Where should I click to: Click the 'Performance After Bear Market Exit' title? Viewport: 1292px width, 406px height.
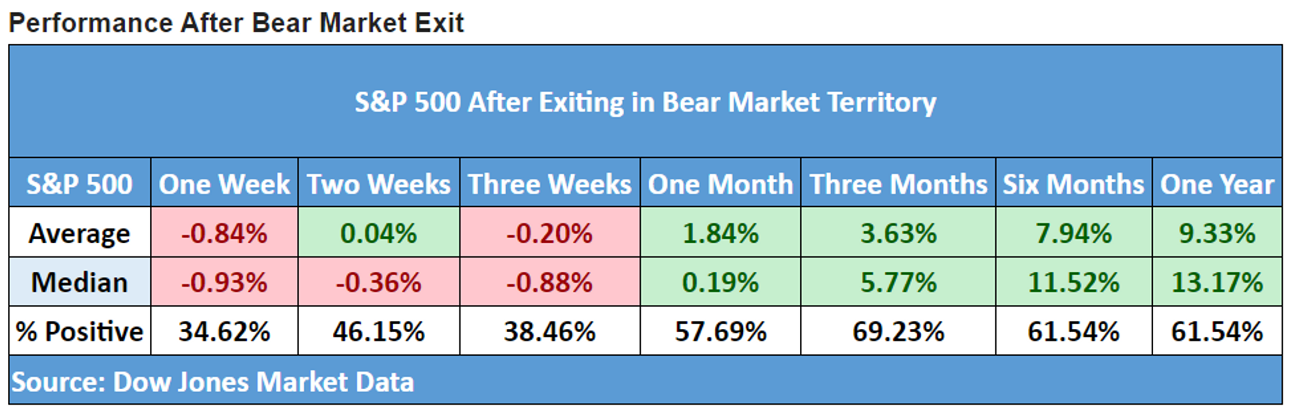pyautogui.click(x=236, y=23)
